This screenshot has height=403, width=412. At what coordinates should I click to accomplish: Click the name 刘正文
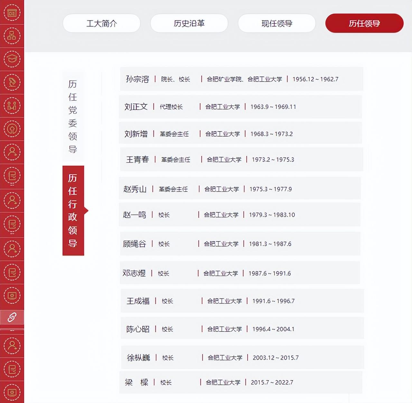pyautogui.click(x=136, y=107)
